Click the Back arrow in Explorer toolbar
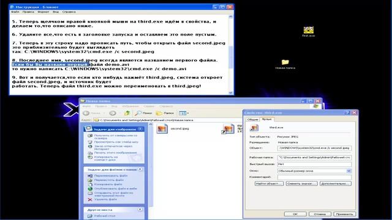Viewport: 392px width, 220px height. [x=86, y=113]
